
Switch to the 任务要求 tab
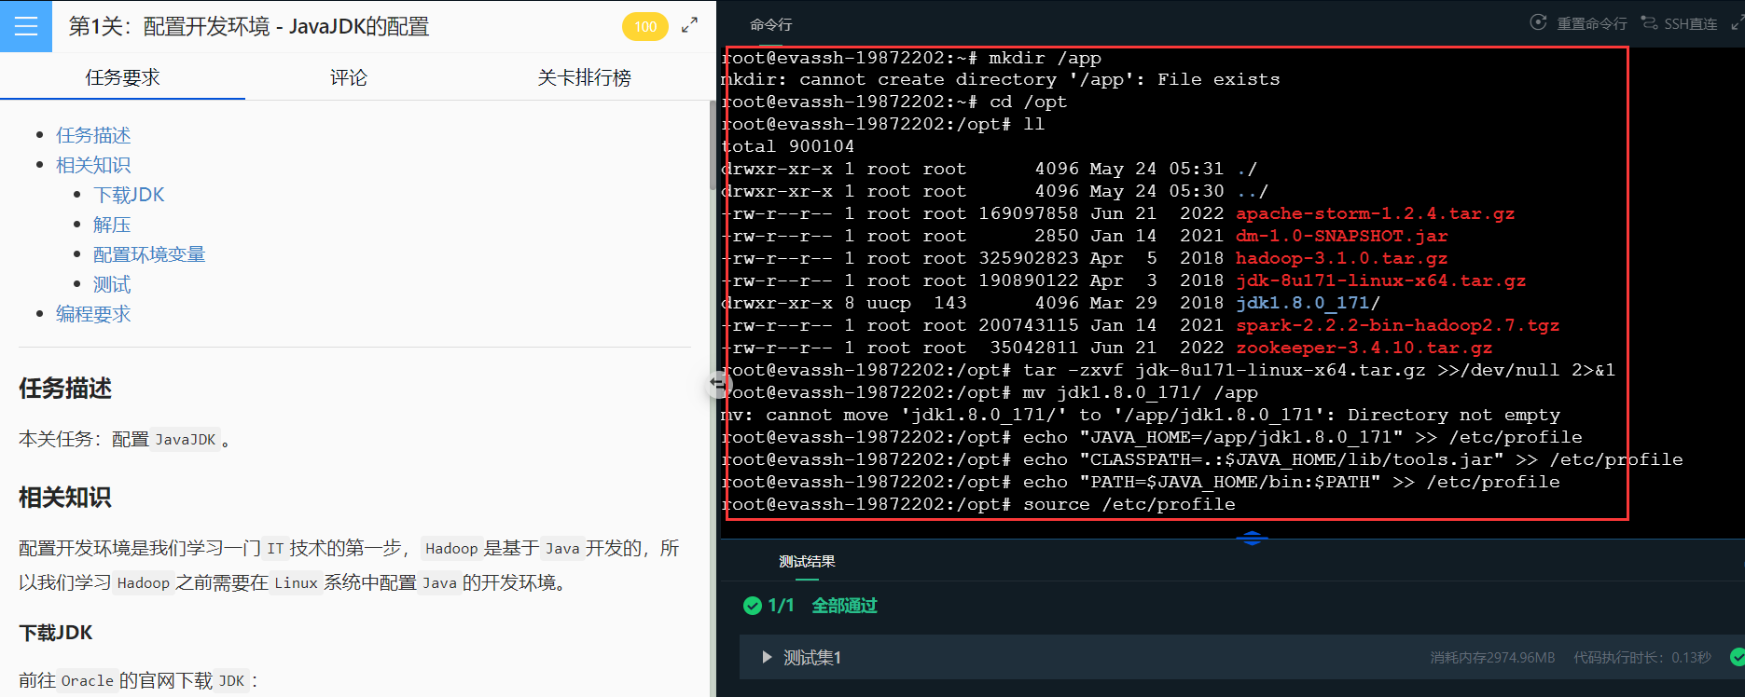(x=122, y=77)
